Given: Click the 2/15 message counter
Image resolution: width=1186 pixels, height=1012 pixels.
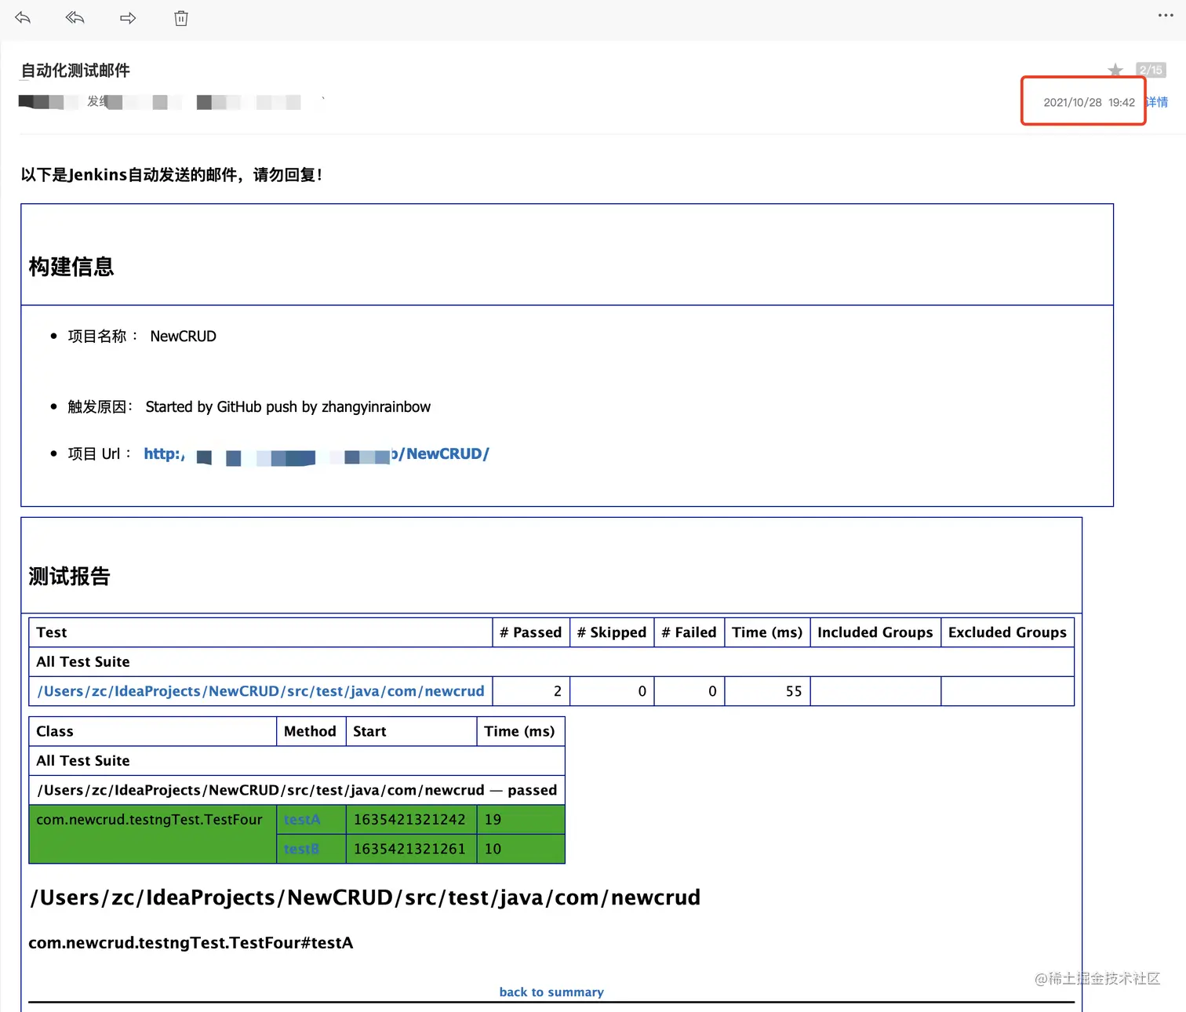Looking at the screenshot, I should [1151, 70].
